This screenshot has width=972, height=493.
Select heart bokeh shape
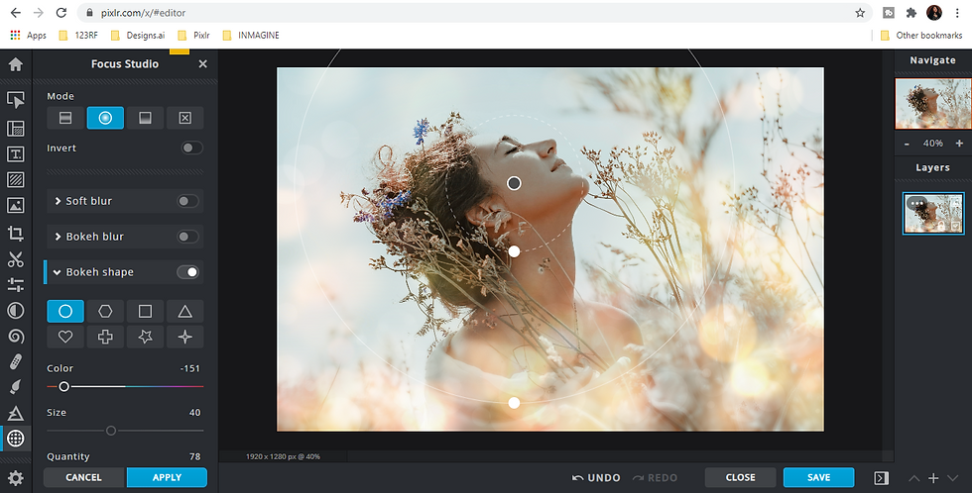pos(65,337)
